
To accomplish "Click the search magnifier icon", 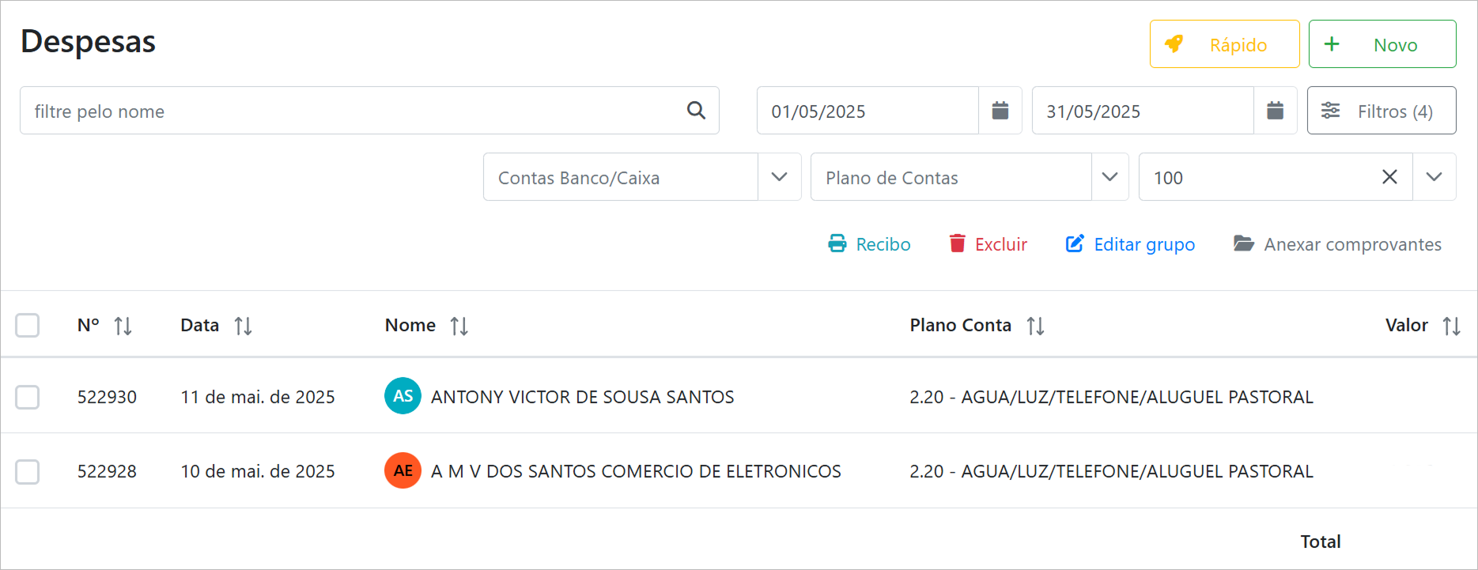I will 696,111.
